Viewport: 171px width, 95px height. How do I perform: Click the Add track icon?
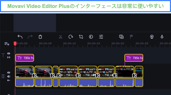pos(7,44)
